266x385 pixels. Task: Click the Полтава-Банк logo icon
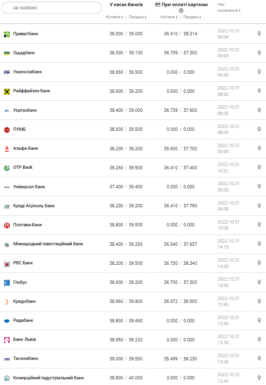click(7, 225)
